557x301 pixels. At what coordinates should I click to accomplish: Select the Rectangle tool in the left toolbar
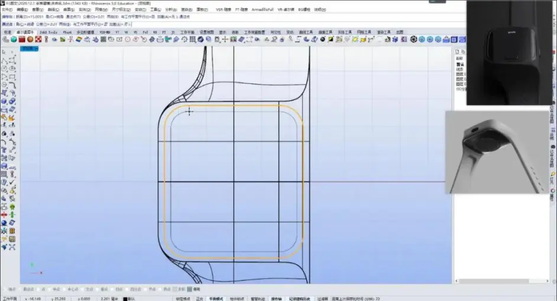[x=12, y=77]
